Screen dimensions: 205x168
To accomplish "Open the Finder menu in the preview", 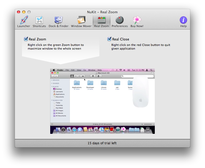I will point(60,70).
